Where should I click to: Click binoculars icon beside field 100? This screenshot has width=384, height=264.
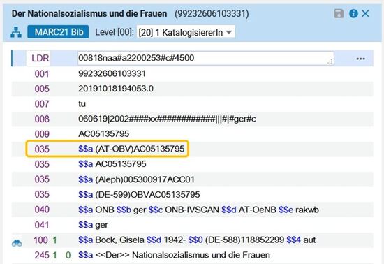(17, 242)
